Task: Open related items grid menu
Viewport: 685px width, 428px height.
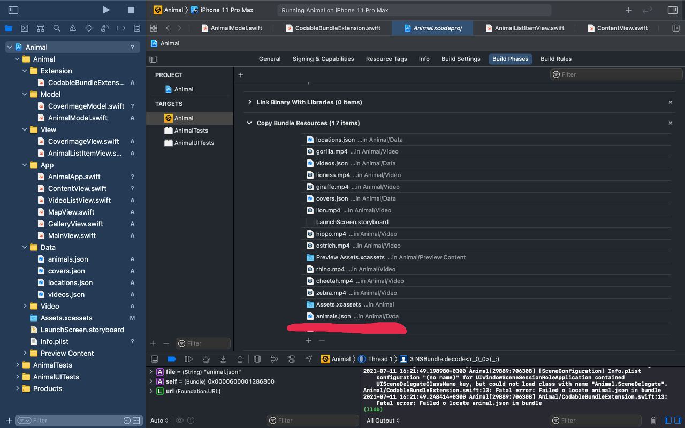Action: [x=154, y=28]
